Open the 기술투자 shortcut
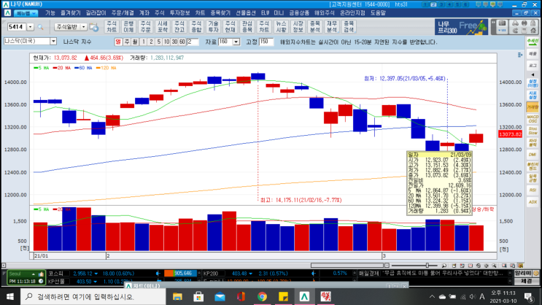 click(213, 26)
